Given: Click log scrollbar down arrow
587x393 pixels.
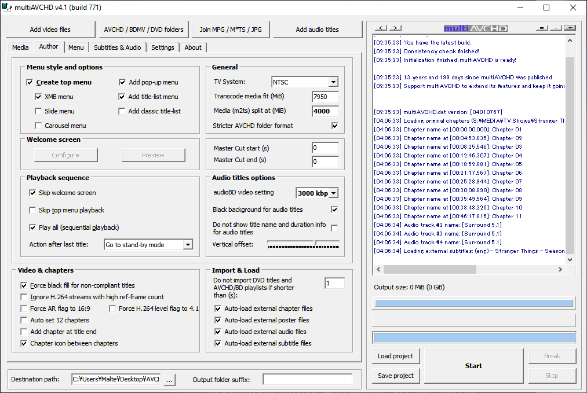Looking at the screenshot, I should click(570, 259).
